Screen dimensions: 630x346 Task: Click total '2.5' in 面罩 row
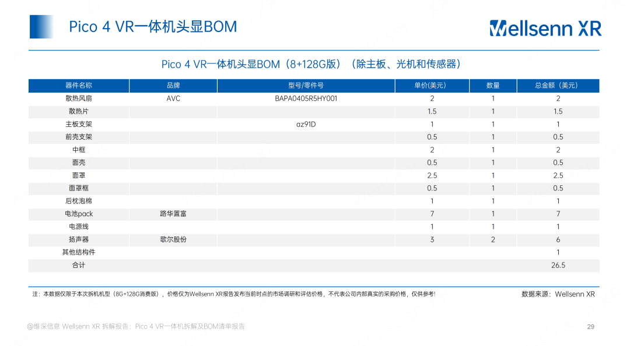click(x=558, y=175)
